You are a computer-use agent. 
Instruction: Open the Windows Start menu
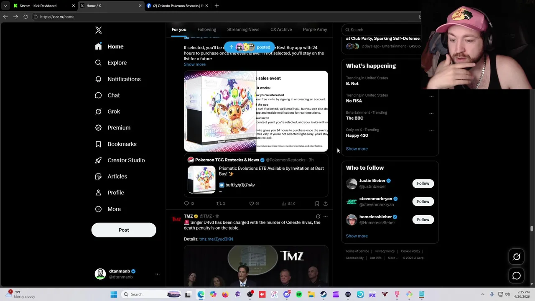click(114, 294)
